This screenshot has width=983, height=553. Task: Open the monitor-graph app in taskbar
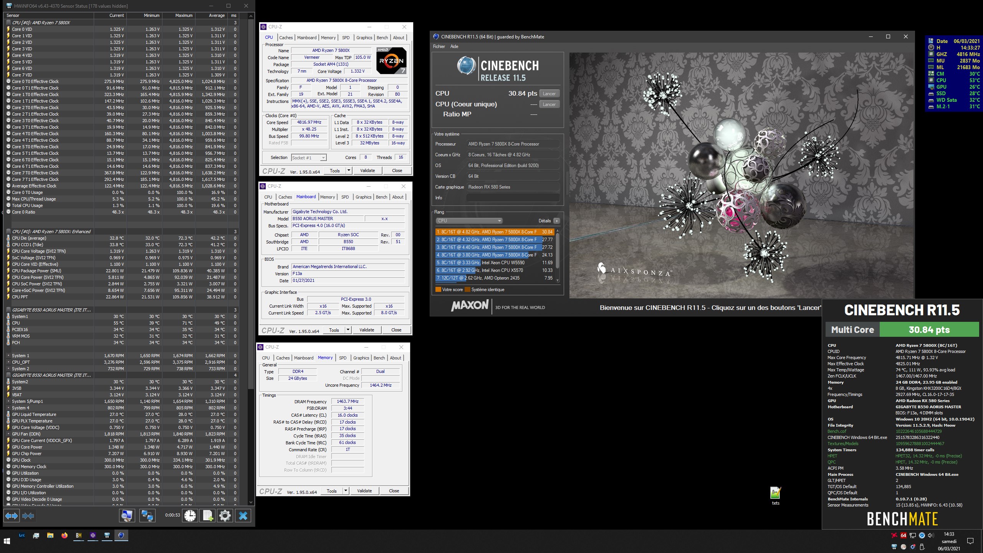pos(36,535)
